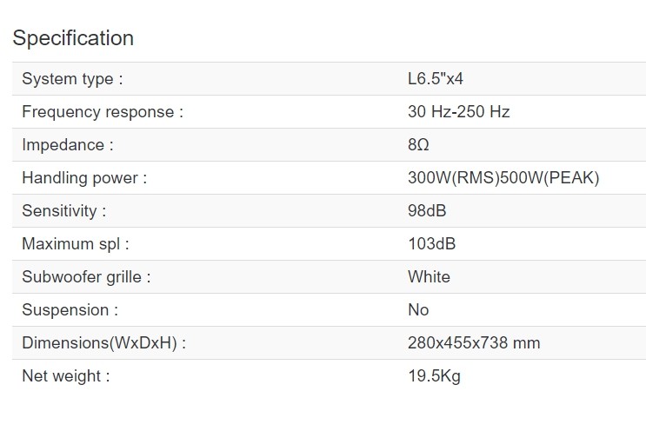Click the Suspension label

[70, 310]
